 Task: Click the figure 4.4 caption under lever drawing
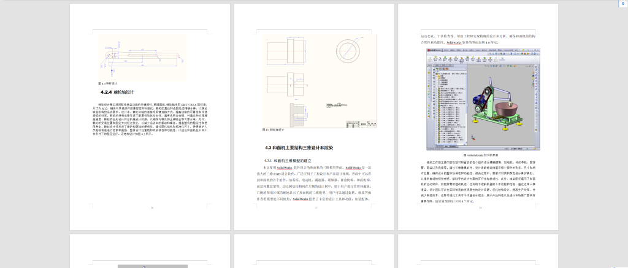point(108,84)
